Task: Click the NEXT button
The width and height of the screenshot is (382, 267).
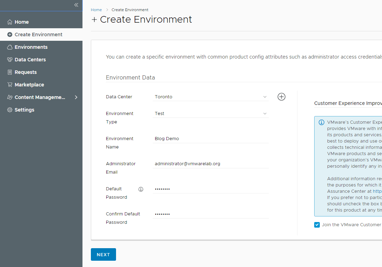Action: 103,254
